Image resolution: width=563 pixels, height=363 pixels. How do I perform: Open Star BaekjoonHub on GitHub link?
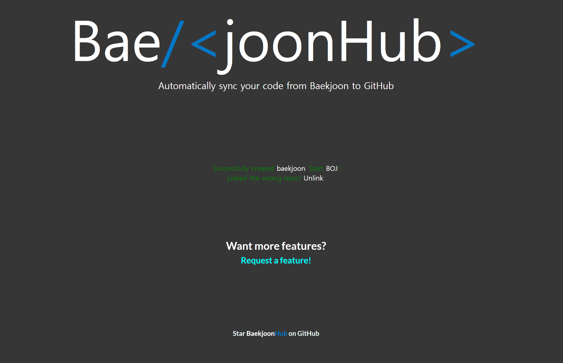click(276, 334)
